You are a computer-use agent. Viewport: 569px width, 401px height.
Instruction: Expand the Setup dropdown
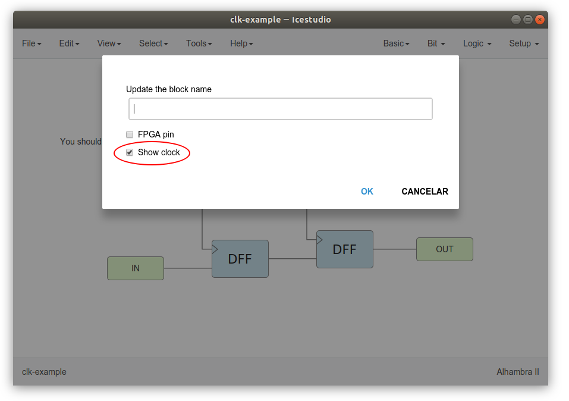pyautogui.click(x=523, y=43)
